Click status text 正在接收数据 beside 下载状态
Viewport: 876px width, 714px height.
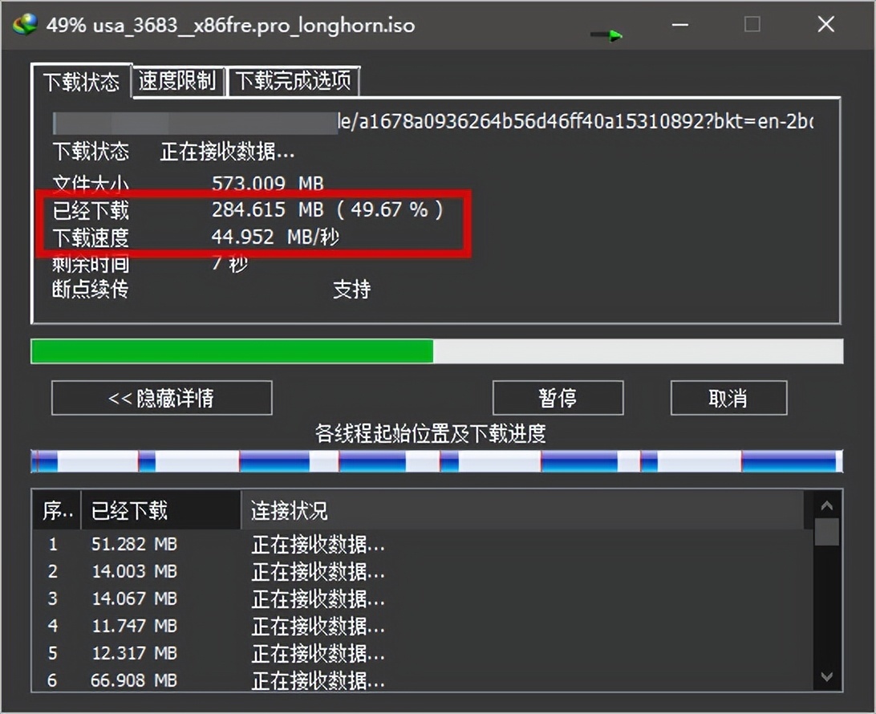[x=227, y=152]
